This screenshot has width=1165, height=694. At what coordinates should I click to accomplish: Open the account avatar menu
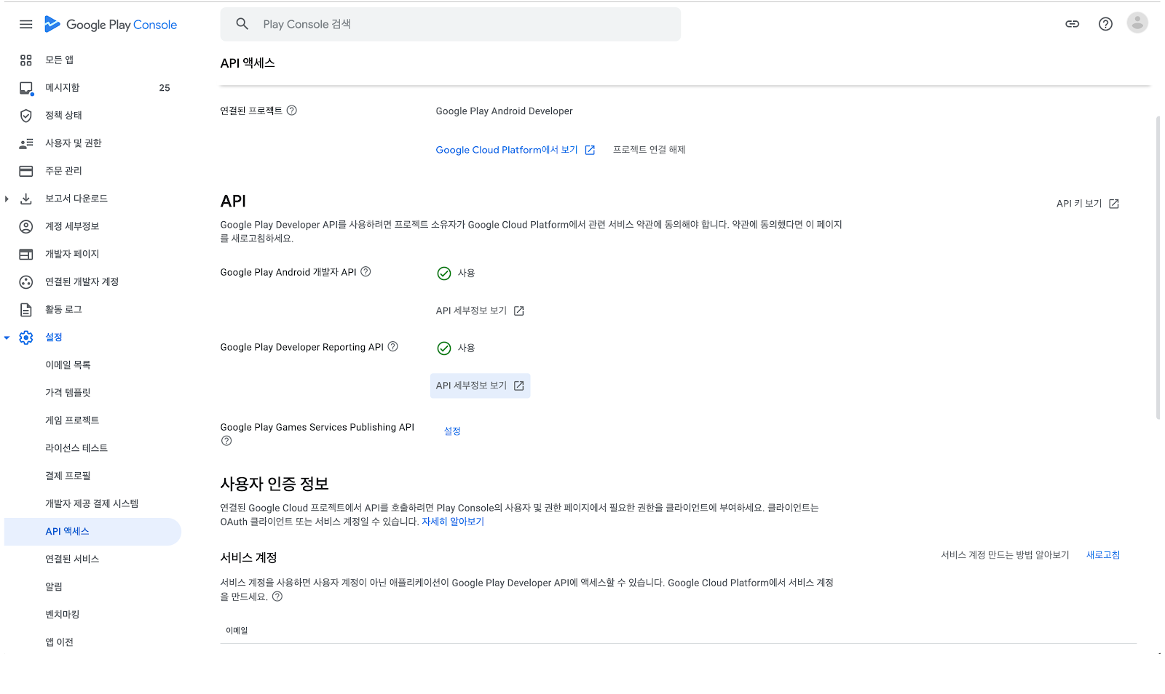coord(1137,23)
